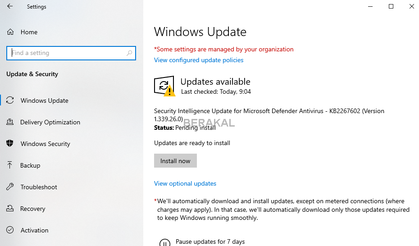Viewport: 419px width, 246px height.
Task: Click the KB2267602 update description text
Action: point(269,115)
